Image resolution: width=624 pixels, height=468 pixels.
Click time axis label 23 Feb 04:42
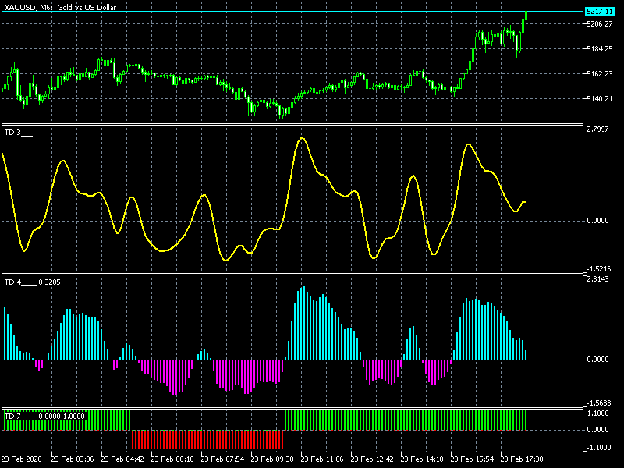coord(122,459)
